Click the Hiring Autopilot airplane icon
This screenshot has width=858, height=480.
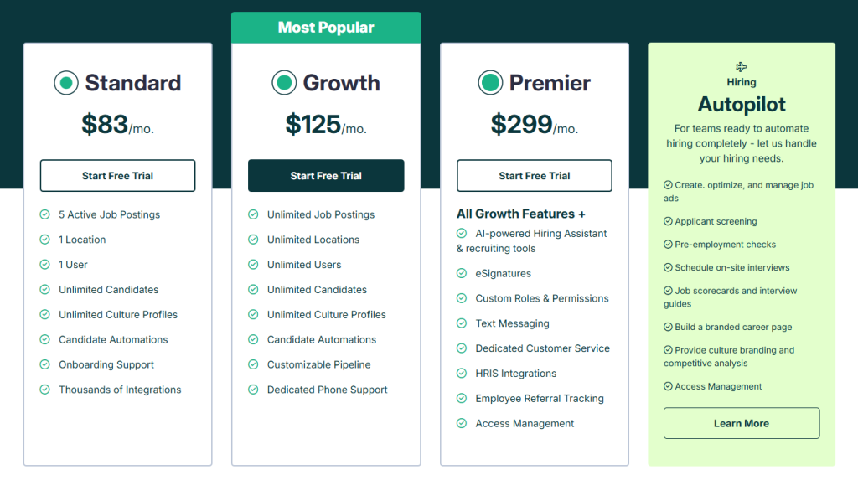742,67
